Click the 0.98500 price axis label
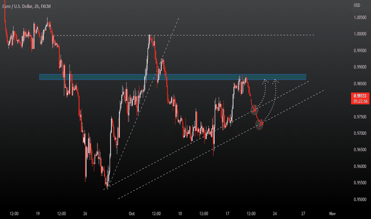The image size is (371, 219). coord(360,84)
